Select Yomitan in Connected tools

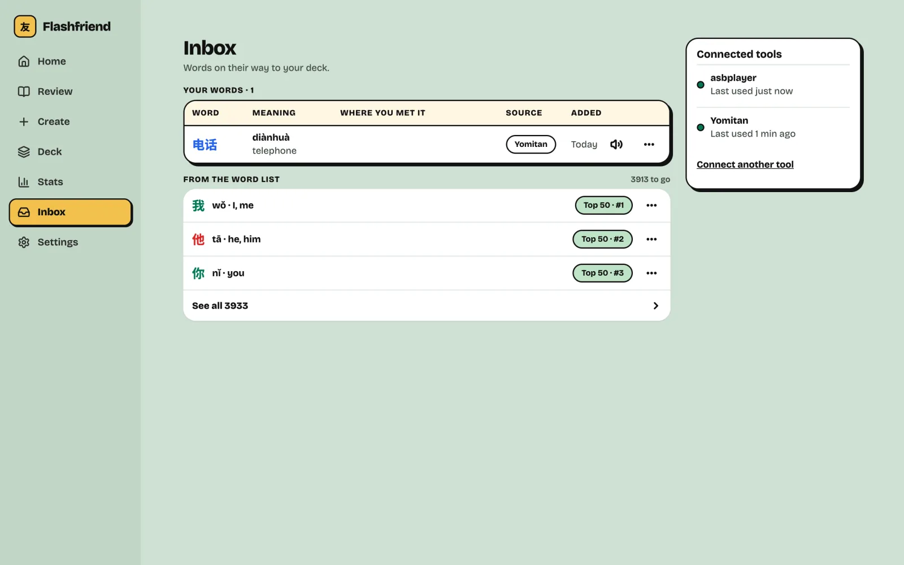(x=773, y=127)
